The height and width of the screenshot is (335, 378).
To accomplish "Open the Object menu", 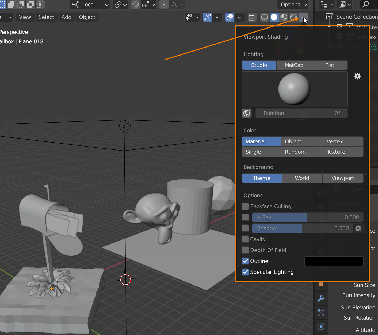I will tap(87, 17).
